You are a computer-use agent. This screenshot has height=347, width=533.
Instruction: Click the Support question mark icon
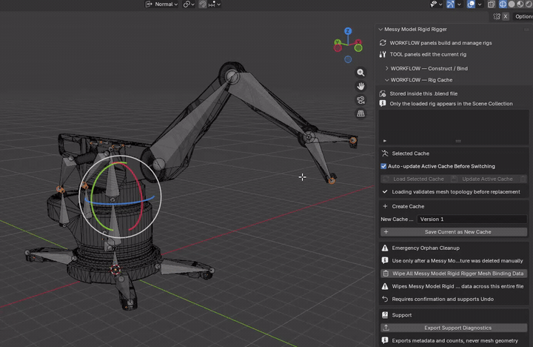[x=385, y=315]
